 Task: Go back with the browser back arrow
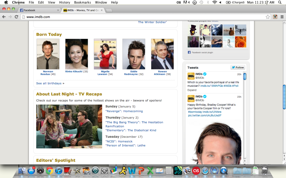[x=4, y=17]
